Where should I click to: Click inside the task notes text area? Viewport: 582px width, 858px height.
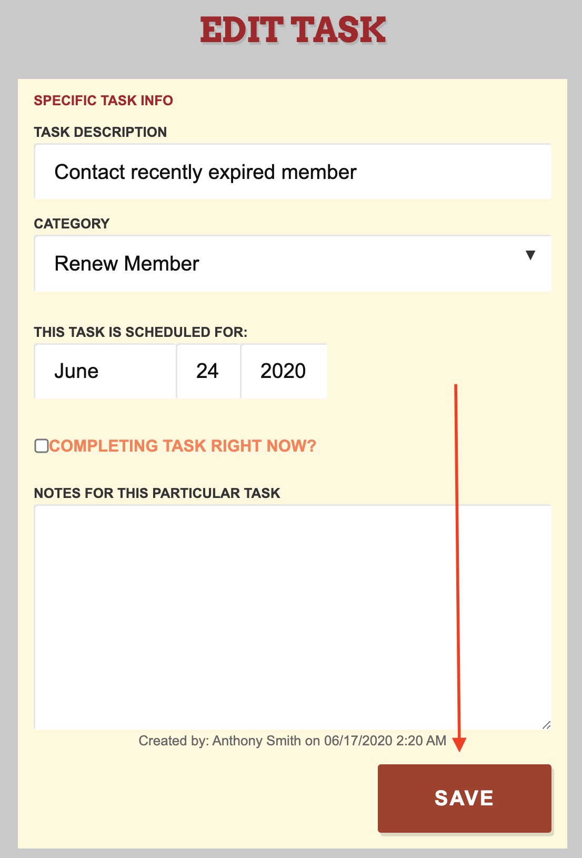click(x=293, y=617)
